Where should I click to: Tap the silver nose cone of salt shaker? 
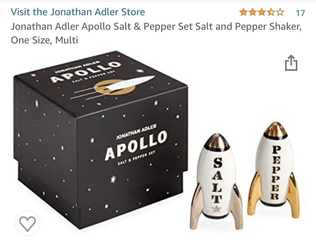tap(217, 142)
